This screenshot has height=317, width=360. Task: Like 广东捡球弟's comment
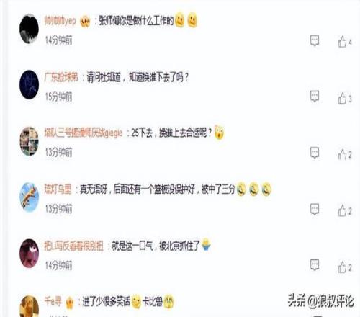(x=345, y=98)
